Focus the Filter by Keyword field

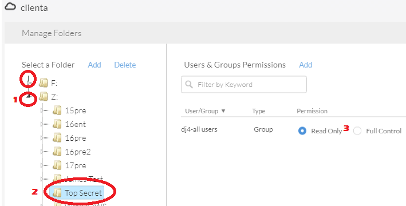coord(244,84)
